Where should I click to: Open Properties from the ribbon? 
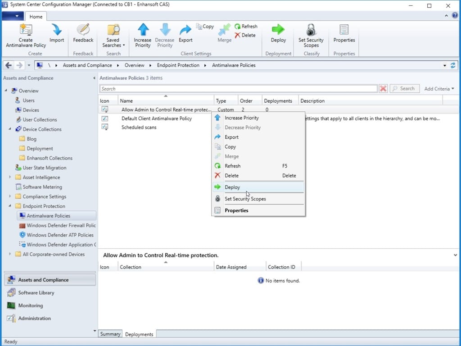(x=344, y=33)
